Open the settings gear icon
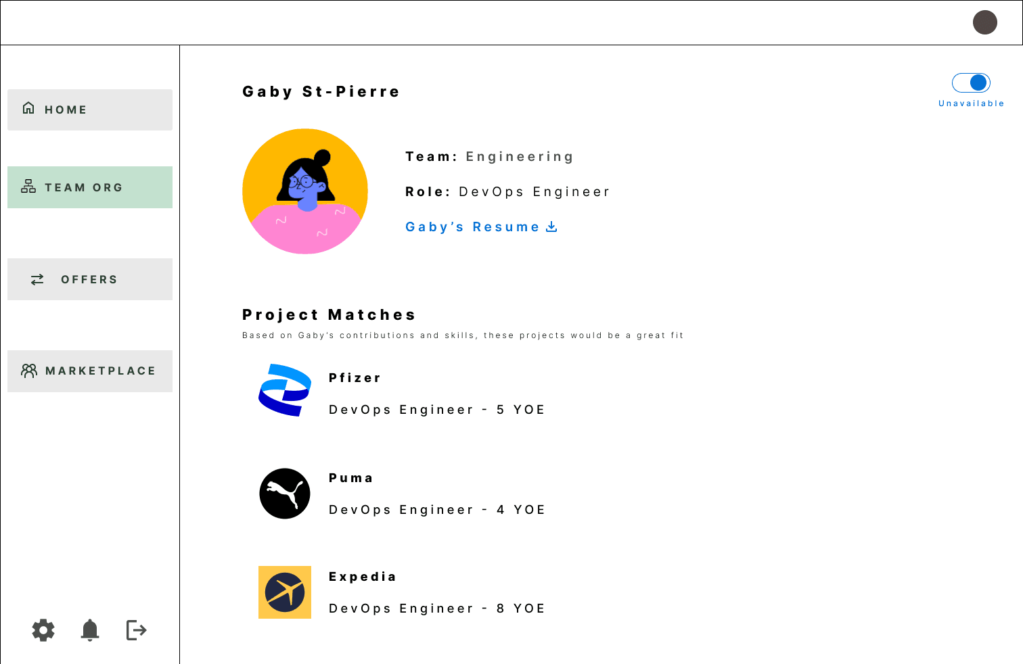 (x=43, y=630)
